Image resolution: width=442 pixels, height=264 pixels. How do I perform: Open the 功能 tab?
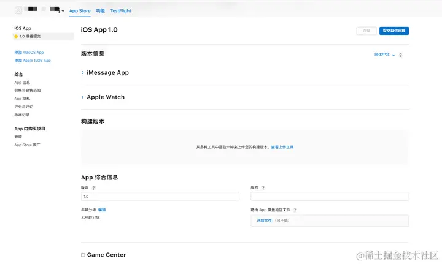click(100, 10)
